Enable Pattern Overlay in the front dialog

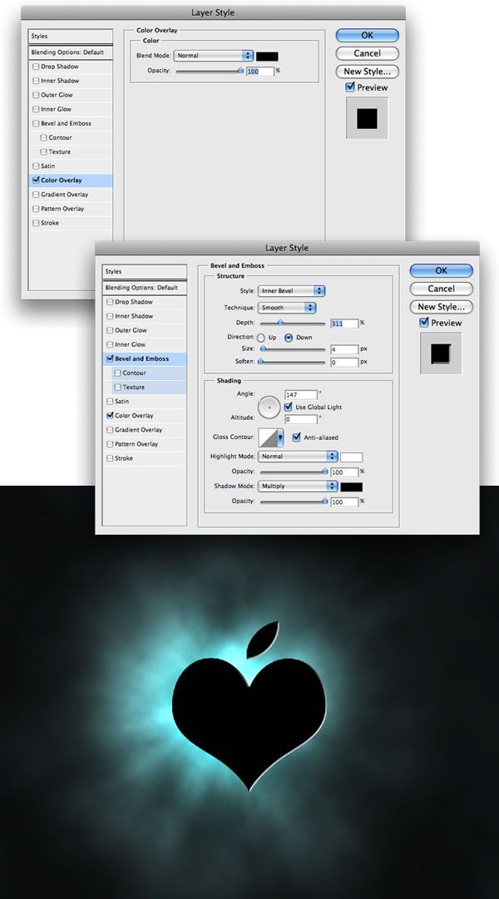(110, 444)
